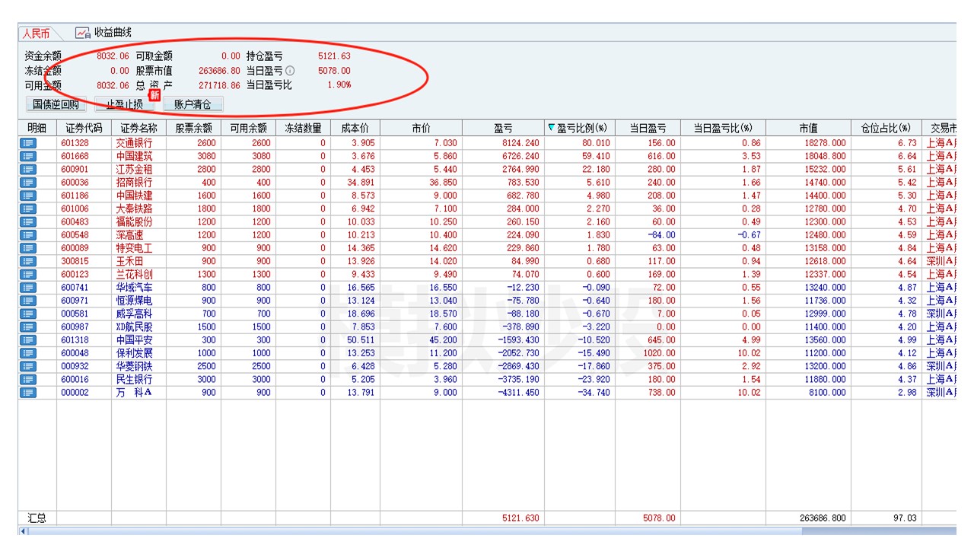Sort by the 盈亏比例(%) column header
The height and width of the screenshot is (548, 974).
(x=579, y=128)
